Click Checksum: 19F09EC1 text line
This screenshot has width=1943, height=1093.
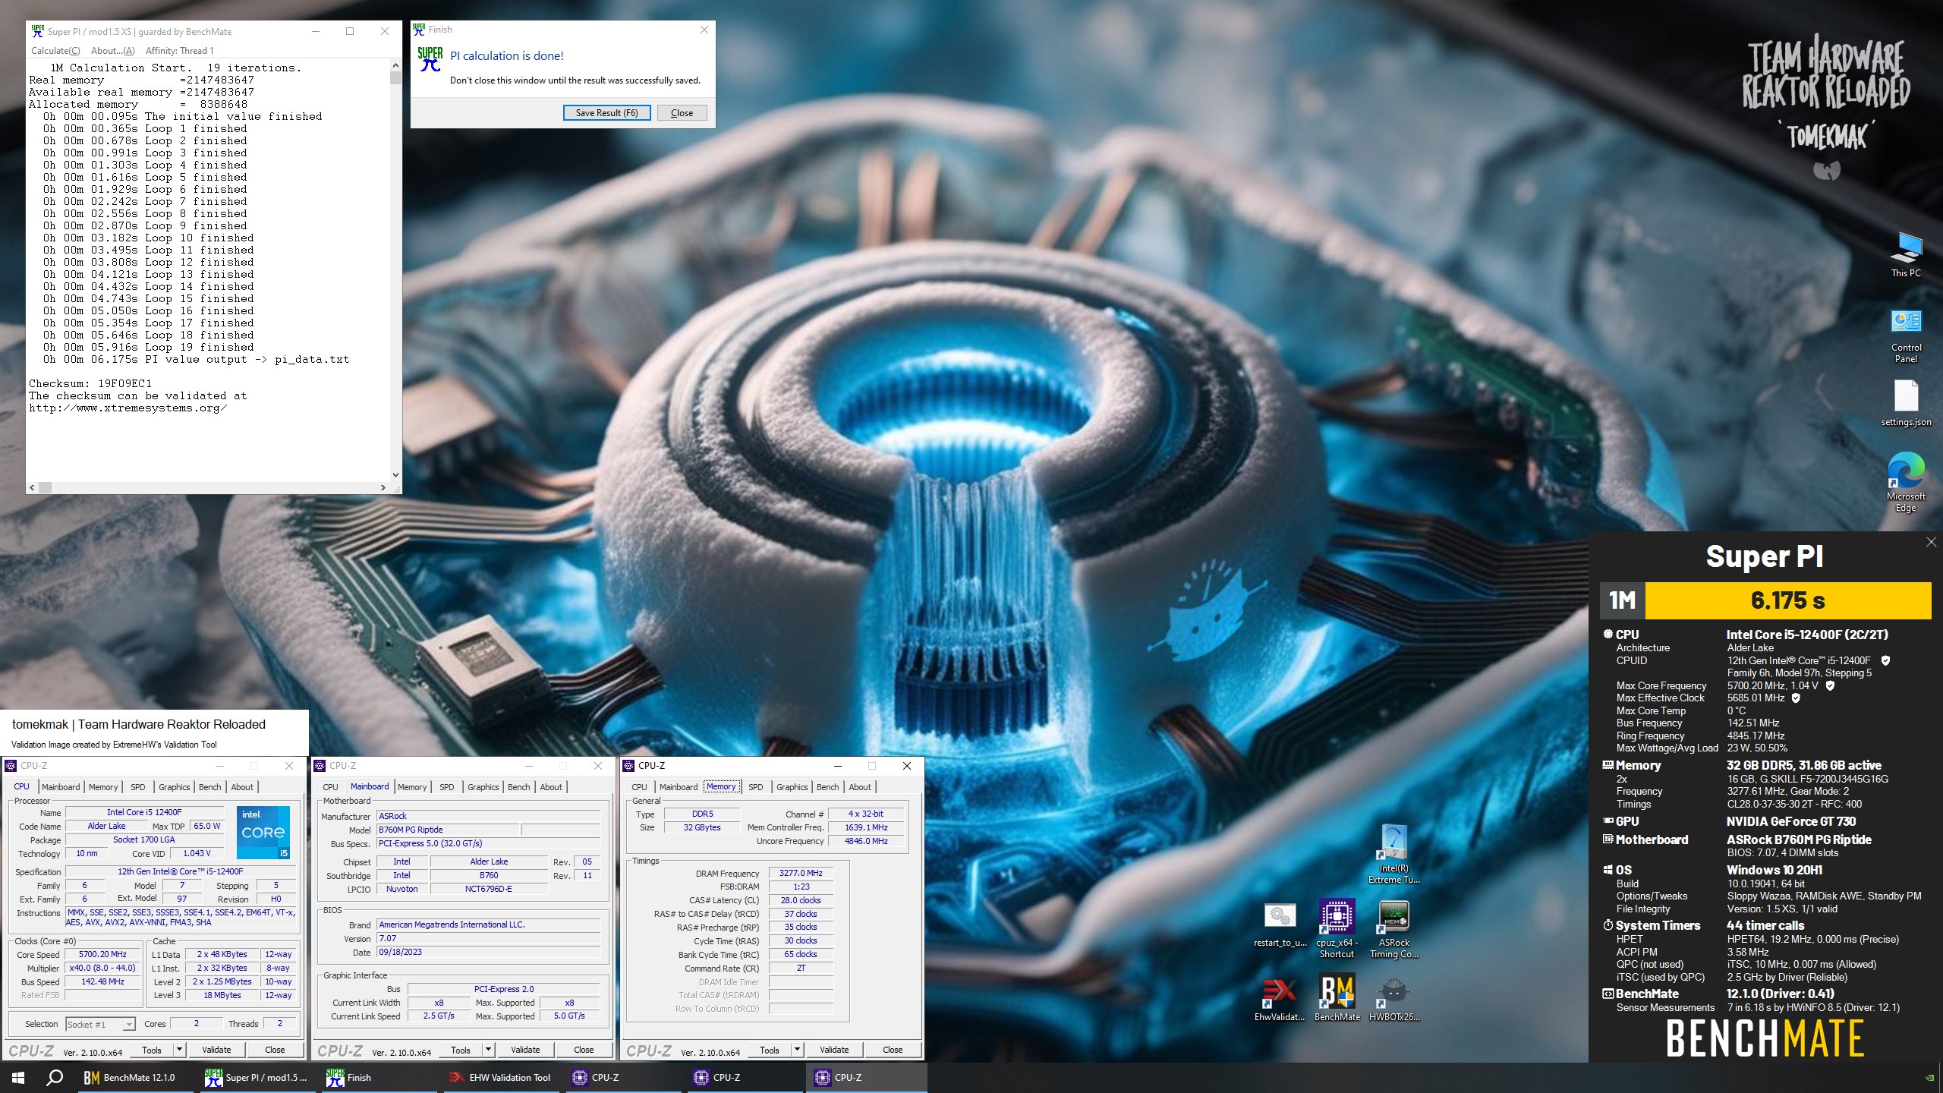90,383
